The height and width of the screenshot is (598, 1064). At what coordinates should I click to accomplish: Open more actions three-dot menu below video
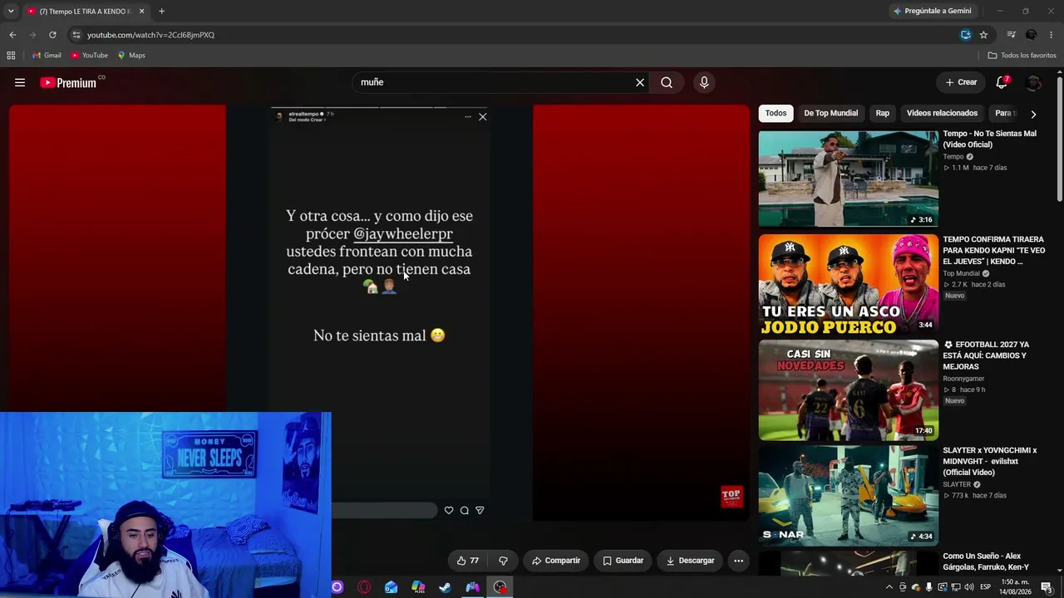[738, 561]
